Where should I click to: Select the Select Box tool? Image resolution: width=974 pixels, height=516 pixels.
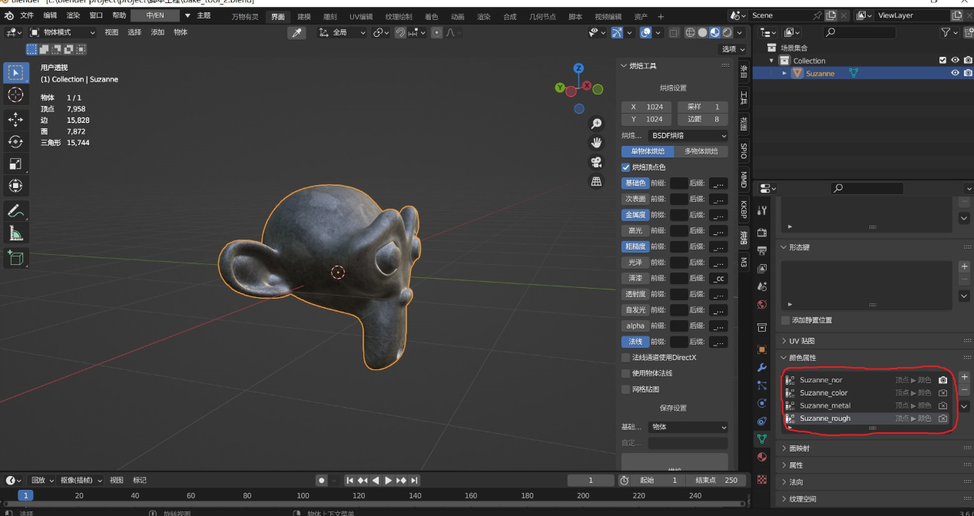(15, 73)
